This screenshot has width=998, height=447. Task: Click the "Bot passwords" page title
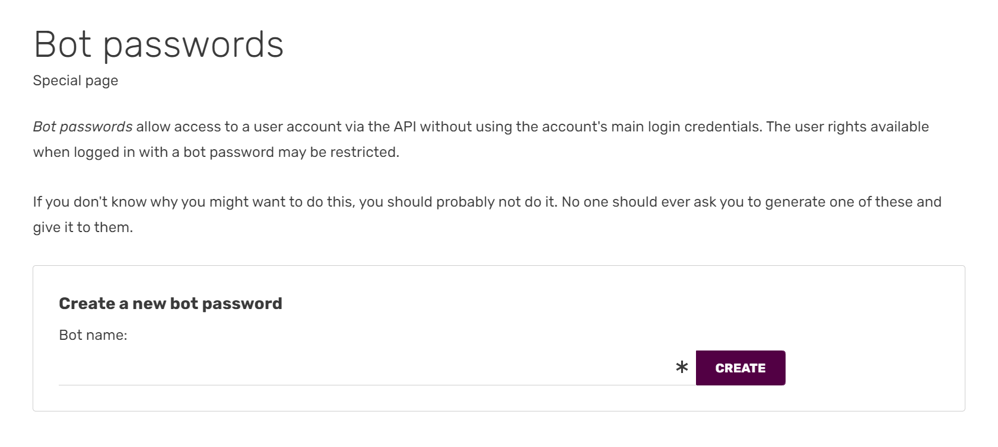(158, 44)
